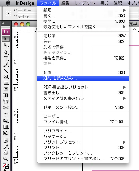139x171 pixels.
Task: Choose ユーザ... menu item
Action: (x=83, y=116)
